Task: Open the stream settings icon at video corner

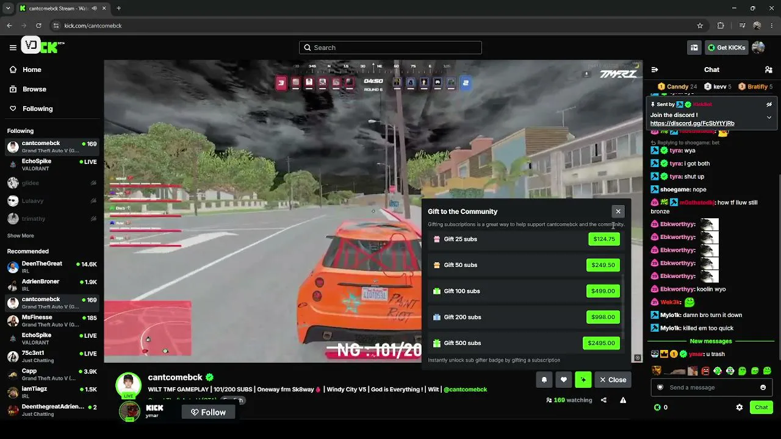Action: pyautogui.click(x=638, y=358)
